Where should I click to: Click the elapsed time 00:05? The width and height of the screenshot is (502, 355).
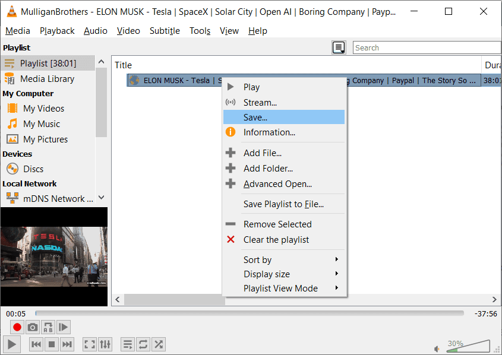coord(15,314)
